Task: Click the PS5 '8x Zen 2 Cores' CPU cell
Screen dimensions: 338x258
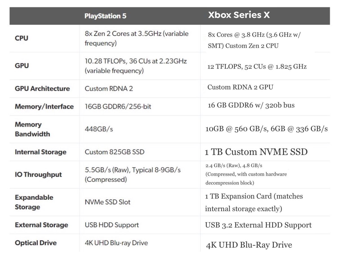Action: pyautogui.click(x=137, y=39)
